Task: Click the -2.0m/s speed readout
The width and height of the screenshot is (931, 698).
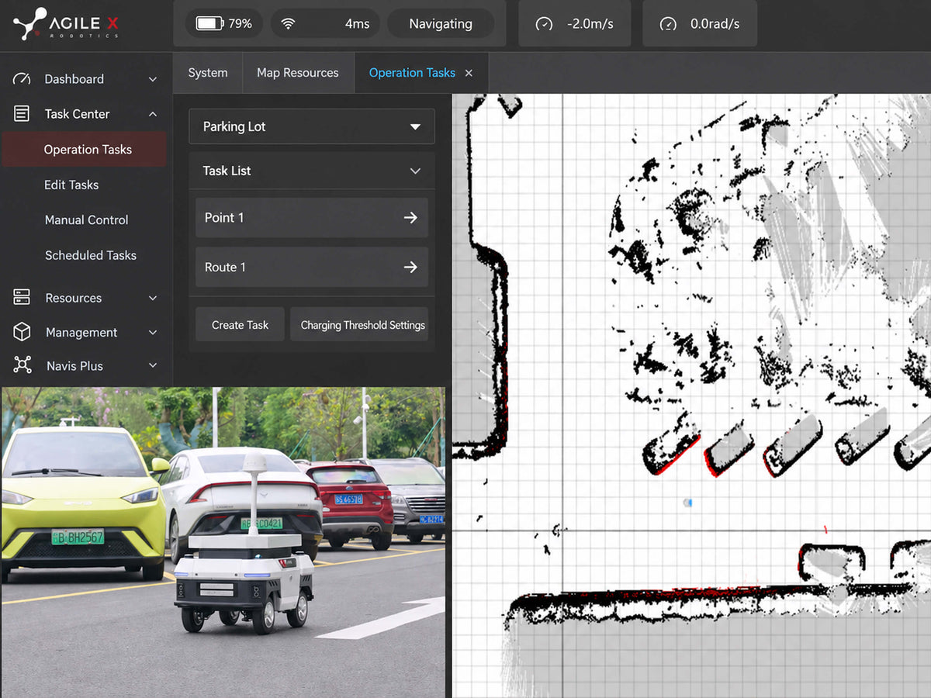Action: pyautogui.click(x=590, y=24)
